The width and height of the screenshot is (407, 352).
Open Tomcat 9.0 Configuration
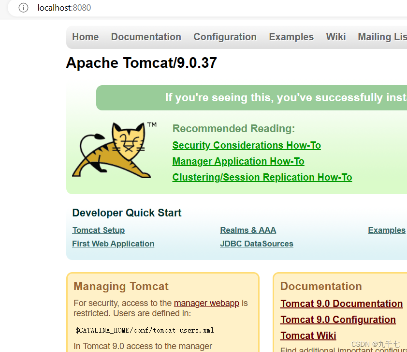[338, 320]
